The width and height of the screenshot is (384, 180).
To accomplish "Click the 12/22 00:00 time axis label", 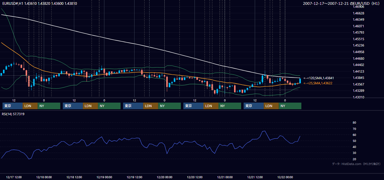I will [285, 177].
